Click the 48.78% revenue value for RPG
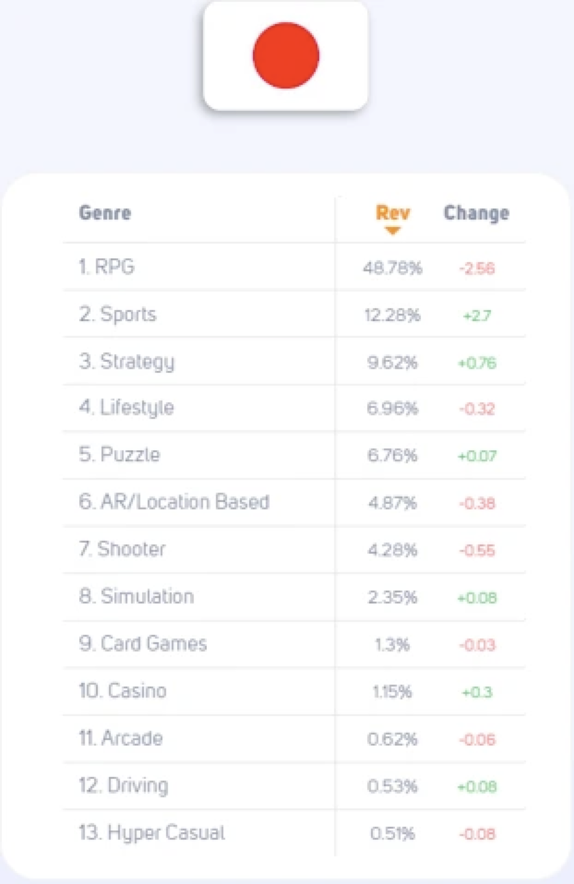The width and height of the screenshot is (574, 884). pos(392,268)
